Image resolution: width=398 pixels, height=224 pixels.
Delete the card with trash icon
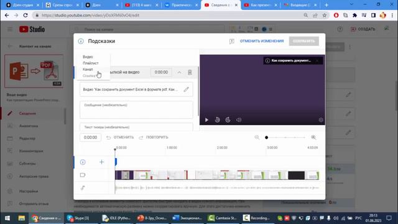[190, 72]
